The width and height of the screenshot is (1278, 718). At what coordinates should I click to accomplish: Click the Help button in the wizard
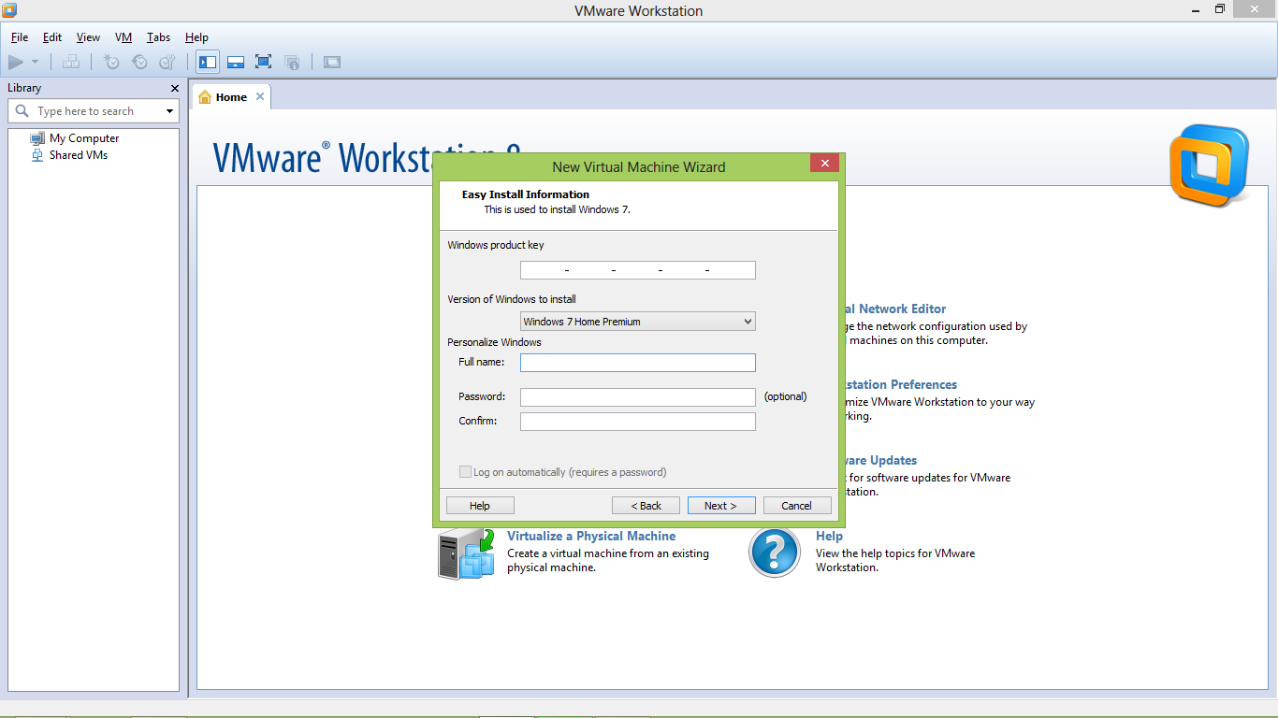point(480,506)
